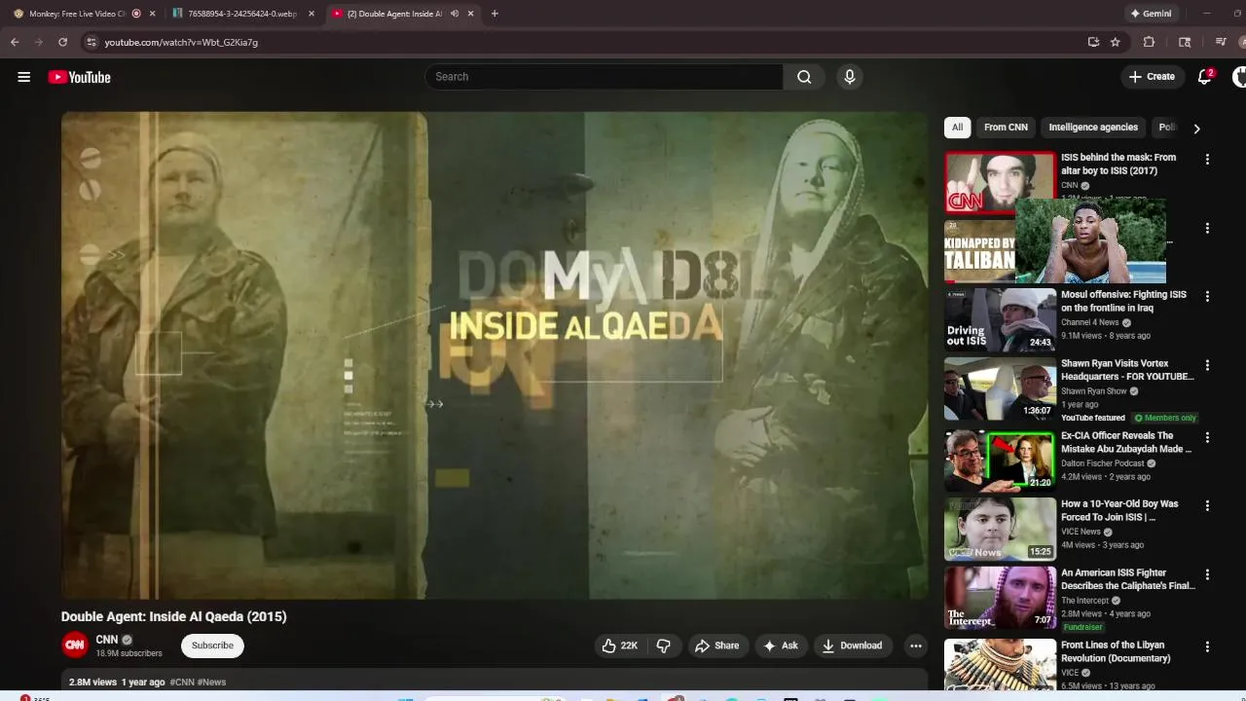Like the video (22K thumbs up)
This screenshot has width=1246, height=701.
tap(619, 646)
